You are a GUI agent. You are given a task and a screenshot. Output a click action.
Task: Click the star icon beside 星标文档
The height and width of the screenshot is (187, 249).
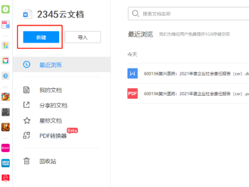click(27, 121)
